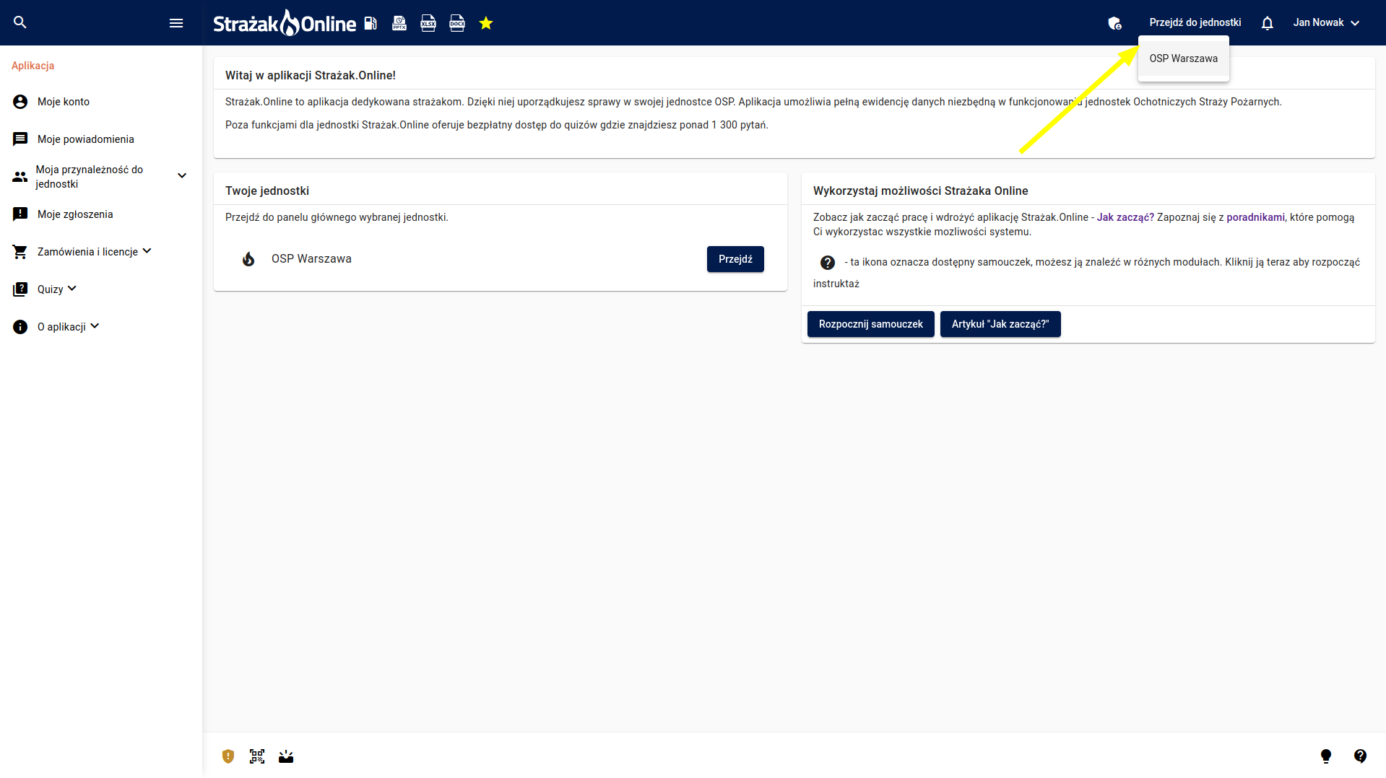This screenshot has height=778, width=1386.
Task: Follow the poradnikami link
Action: tap(1255, 217)
